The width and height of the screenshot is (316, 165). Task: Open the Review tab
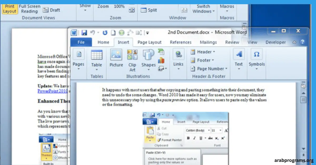pos(232,42)
